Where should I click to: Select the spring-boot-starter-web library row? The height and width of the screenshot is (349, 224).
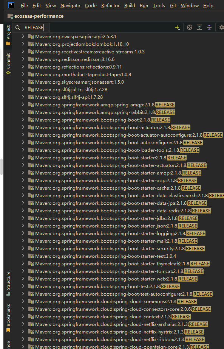[118, 279]
